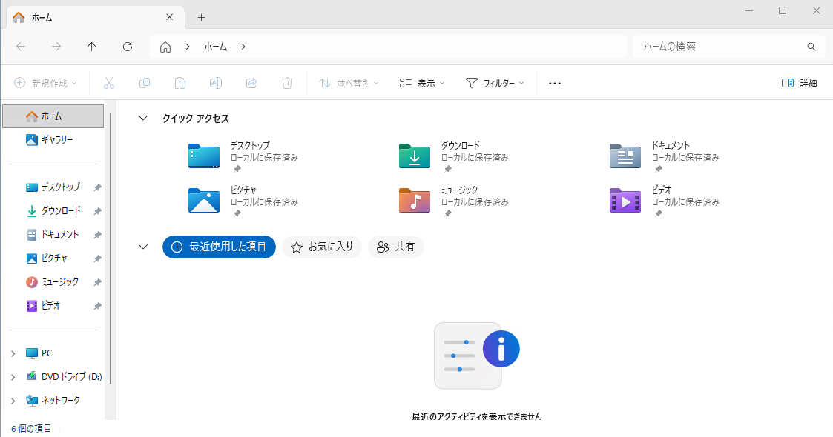Click the Forward navigation arrow
Image resolution: width=833 pixels, height=437 pixels.
coord(56,47)
